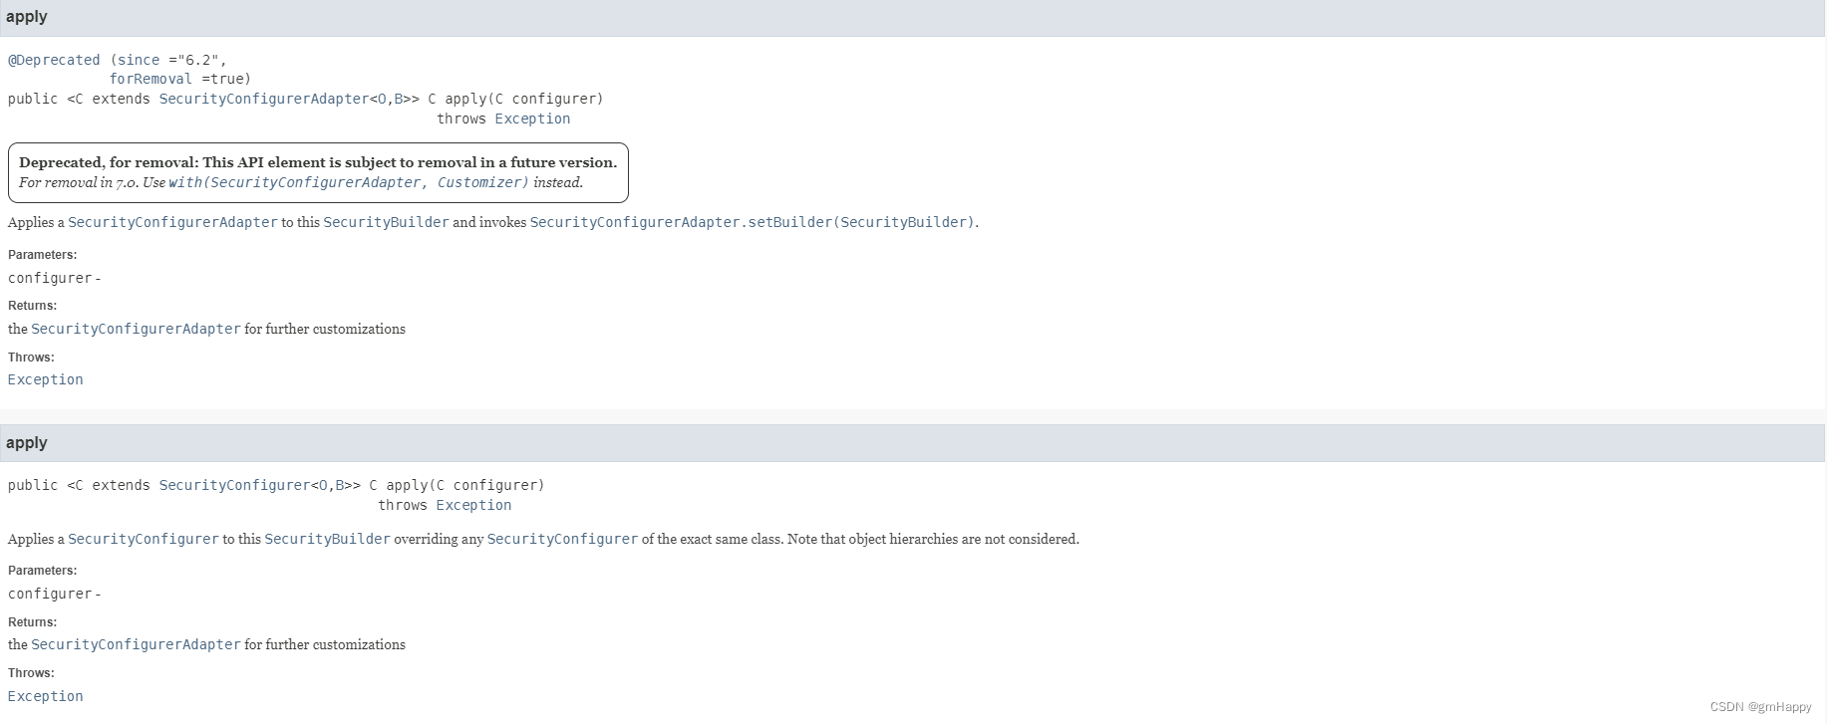Open SecurityConfigurer link after 'overriding any'

point(562,539)
